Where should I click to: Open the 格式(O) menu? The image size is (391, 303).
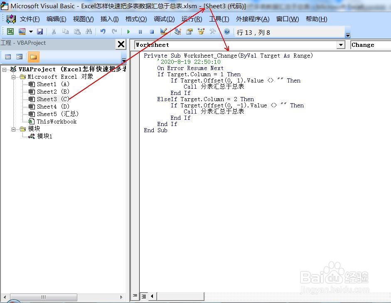pos(136,19)
